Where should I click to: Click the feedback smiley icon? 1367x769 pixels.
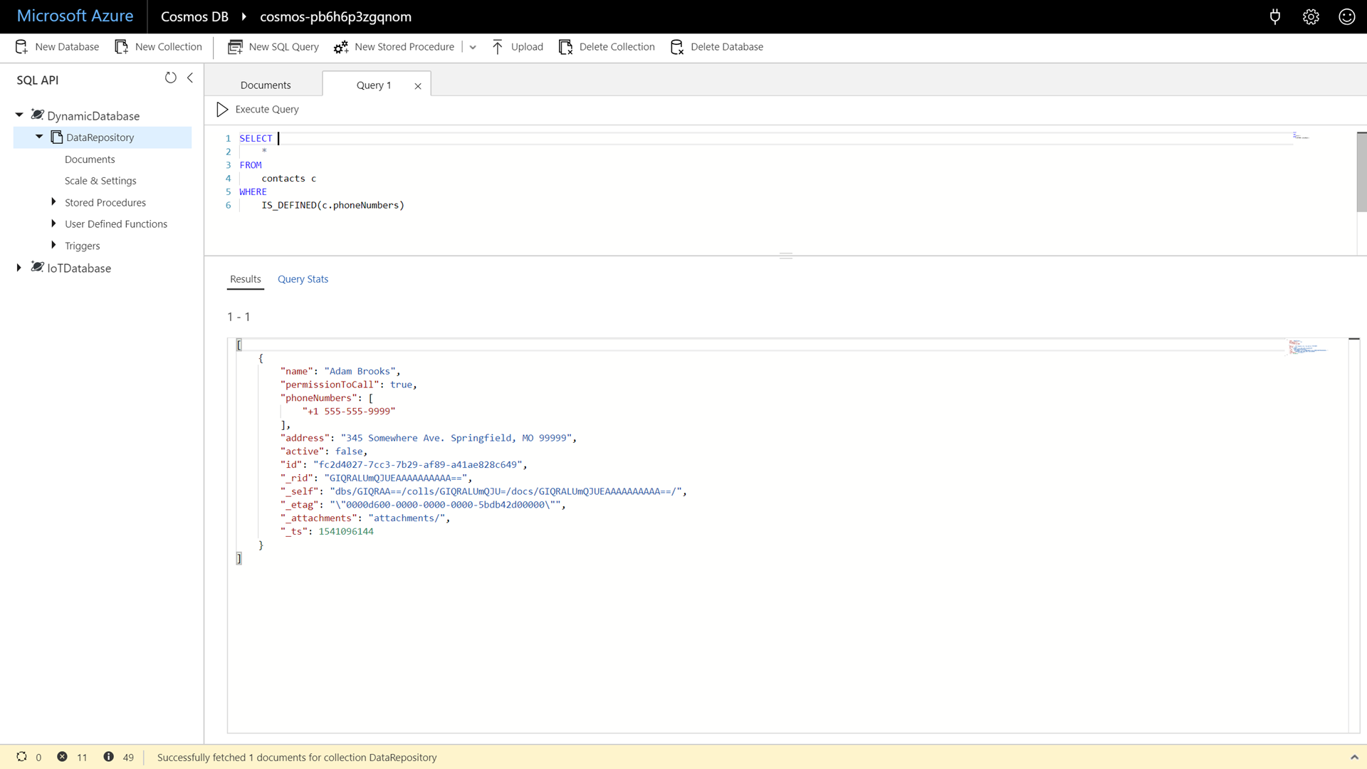tap(1346, 16)
